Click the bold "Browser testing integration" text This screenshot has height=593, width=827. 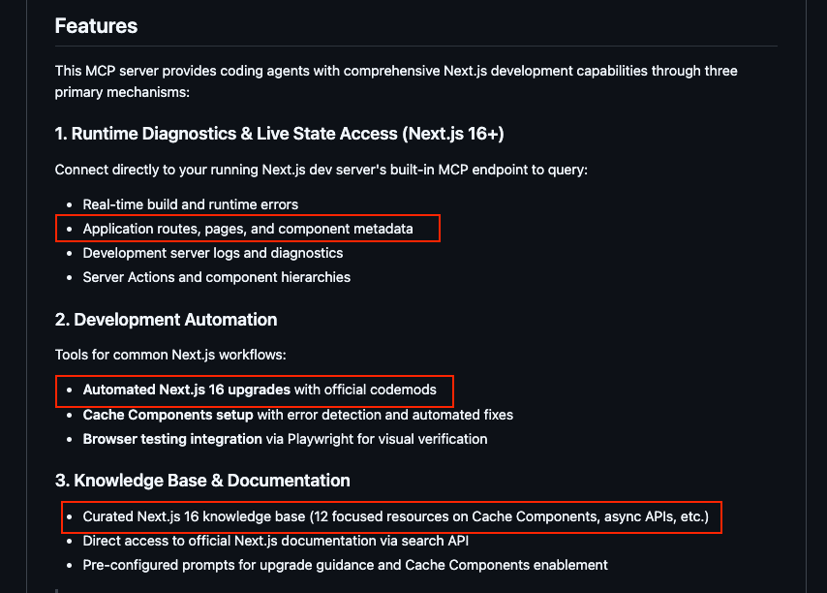[x=172, y=439]
